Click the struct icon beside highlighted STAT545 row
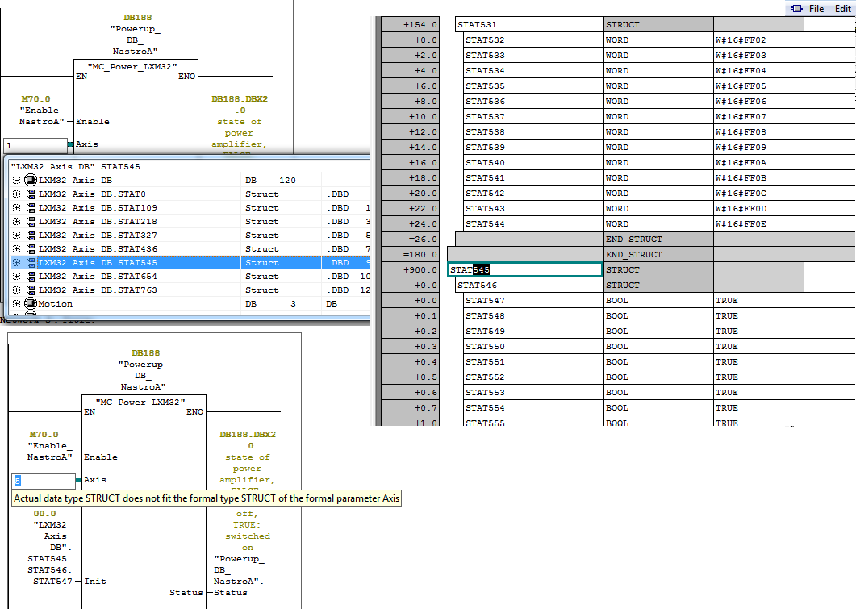The height and width of the screenshot is (609, 856). click(31, 262)
